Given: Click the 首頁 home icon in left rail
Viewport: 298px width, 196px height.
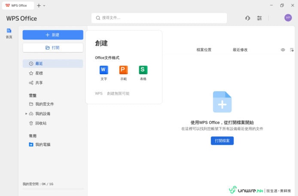Looking at the screenshot, I should [x=9, y=33].
